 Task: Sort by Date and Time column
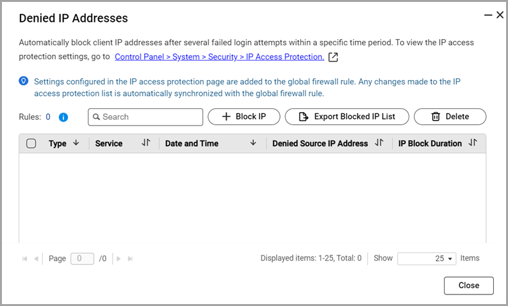(253, 143)
